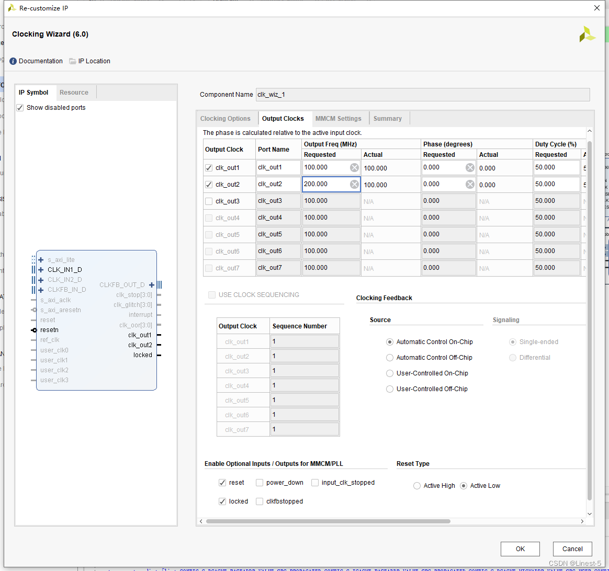Open the Documentation info icon
This screenshot has height=571, width=609.
13,61
